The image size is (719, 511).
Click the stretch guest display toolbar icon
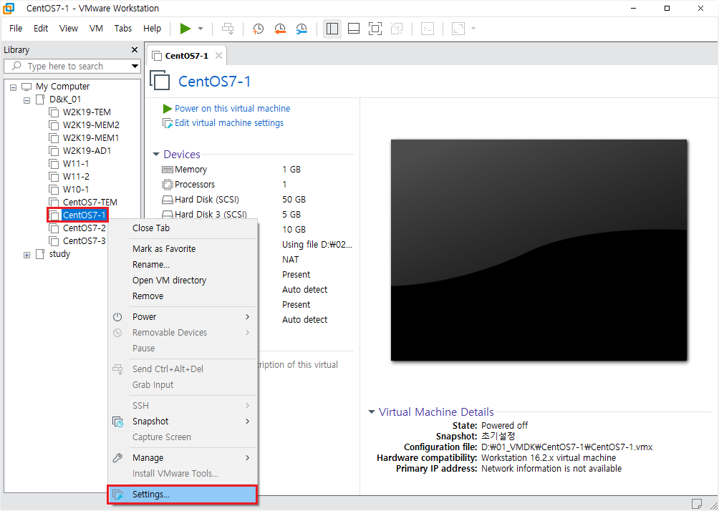pyautogui.click(x=458, y=29)
